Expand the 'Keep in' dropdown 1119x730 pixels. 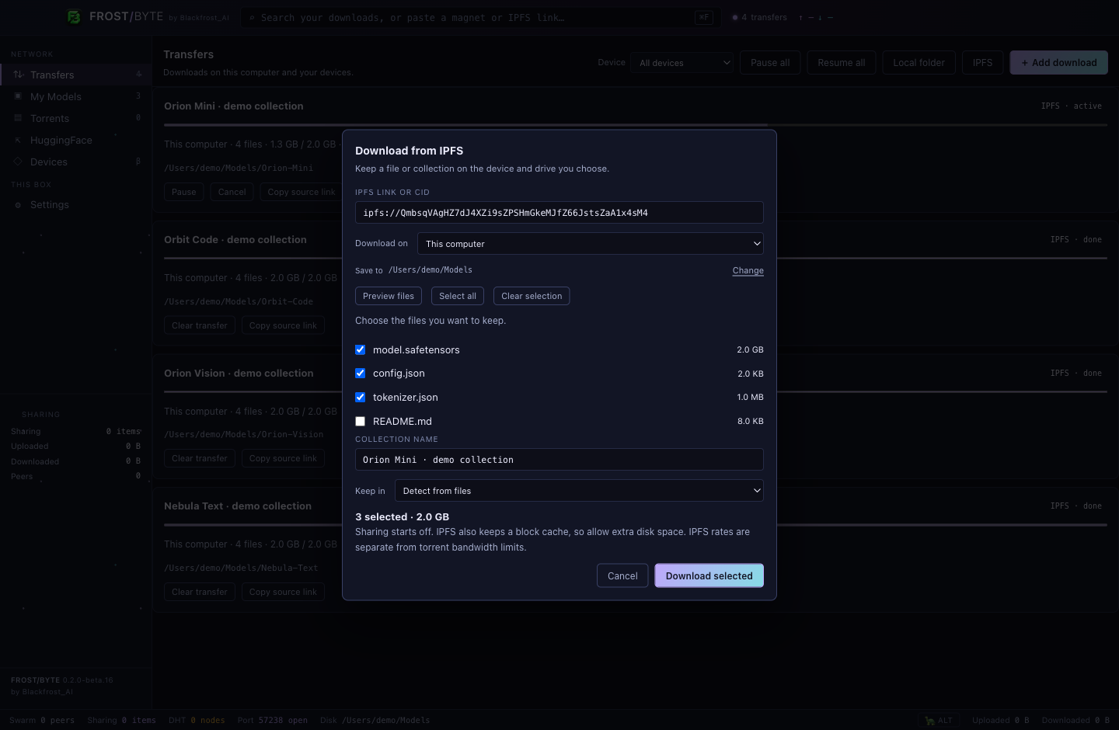click(579, 491)
